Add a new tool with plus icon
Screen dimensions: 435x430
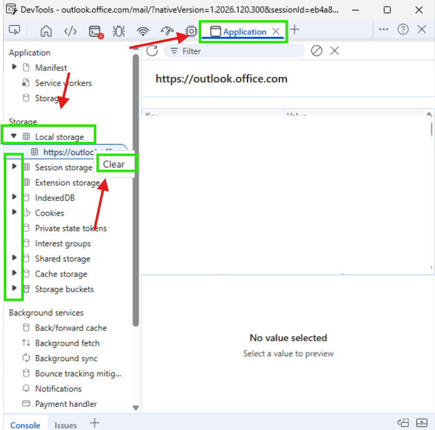294,29
